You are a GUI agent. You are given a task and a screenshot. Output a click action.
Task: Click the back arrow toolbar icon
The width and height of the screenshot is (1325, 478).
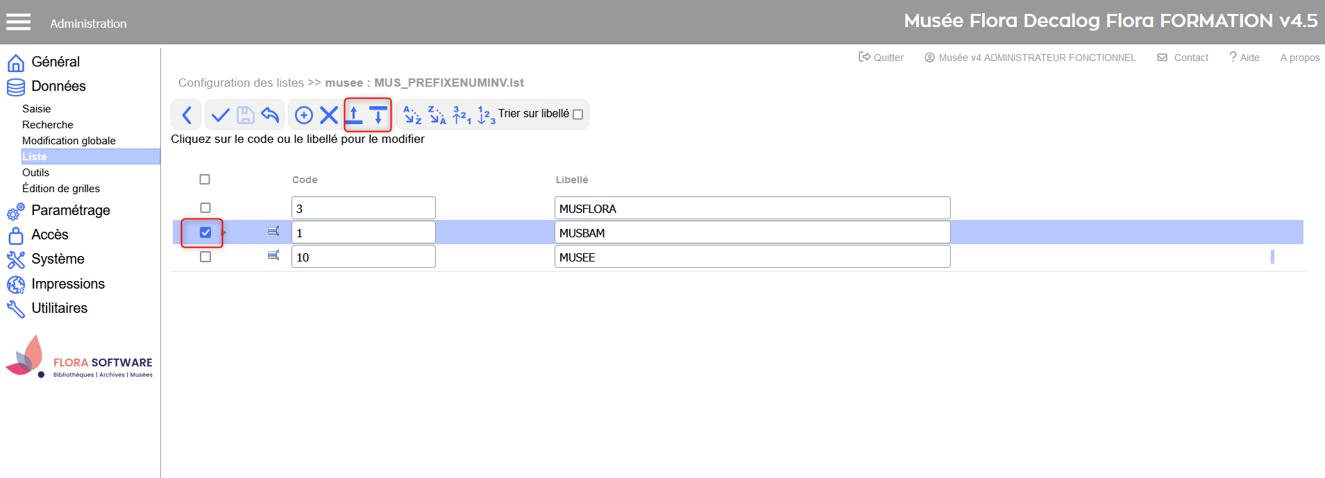click(x=186, y=115)
